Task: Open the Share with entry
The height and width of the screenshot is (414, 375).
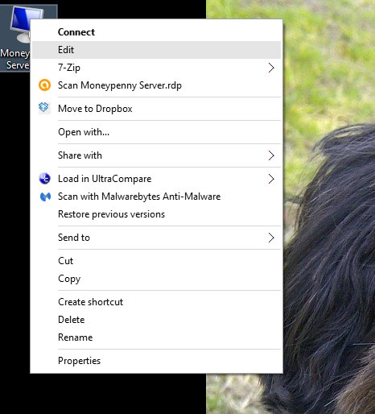Action: pyautogui.click(x=156, y=155)
